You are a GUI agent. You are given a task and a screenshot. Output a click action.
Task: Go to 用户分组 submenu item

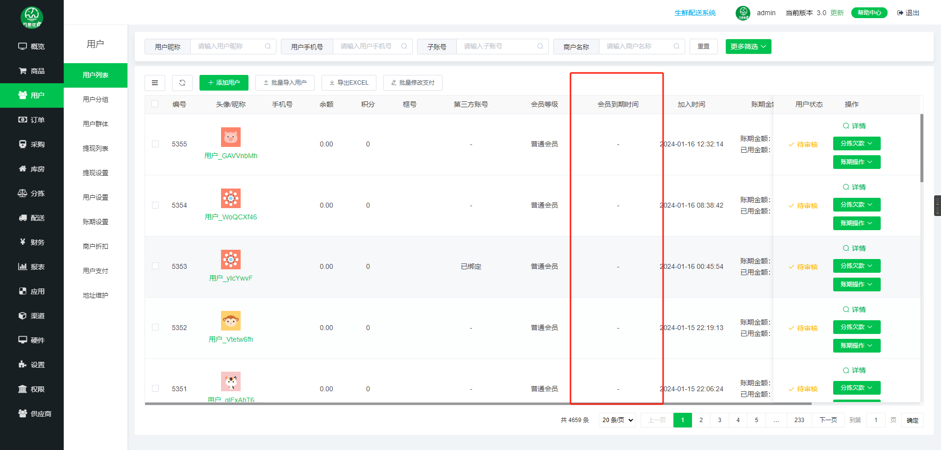tap(96, 99)
